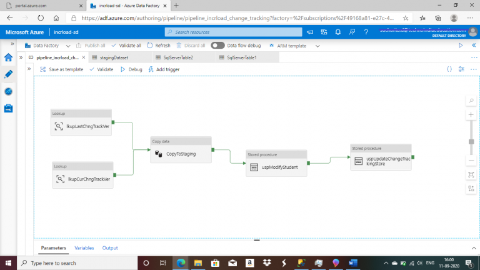Open Word in the taskbar
The width and height of the screenshot is (480, 270).
pyautogui.click(x=353, y=263)
